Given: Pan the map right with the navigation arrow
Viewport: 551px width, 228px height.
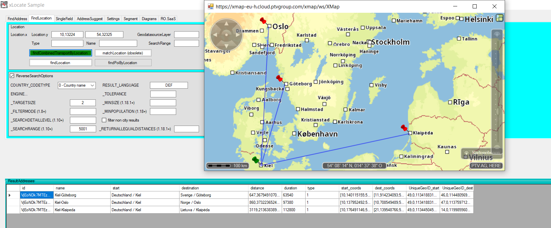Looking at the screenshot, I should pyautogui.click(x=238, y=35).
